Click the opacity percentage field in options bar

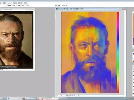click(14, 5)
